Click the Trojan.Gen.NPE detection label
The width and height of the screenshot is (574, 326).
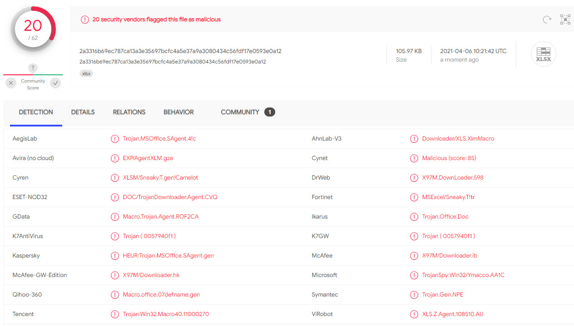[443, 295]
